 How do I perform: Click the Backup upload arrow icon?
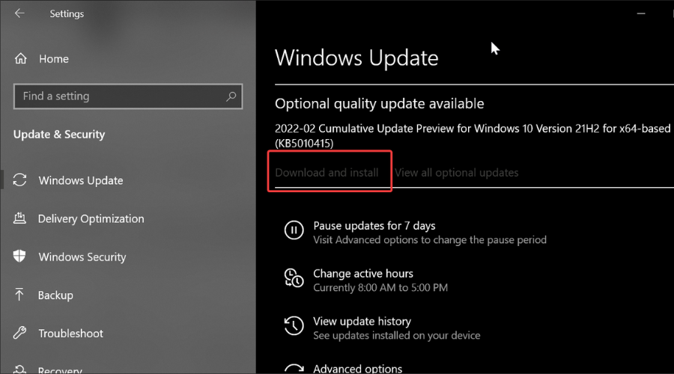[19, 295]
